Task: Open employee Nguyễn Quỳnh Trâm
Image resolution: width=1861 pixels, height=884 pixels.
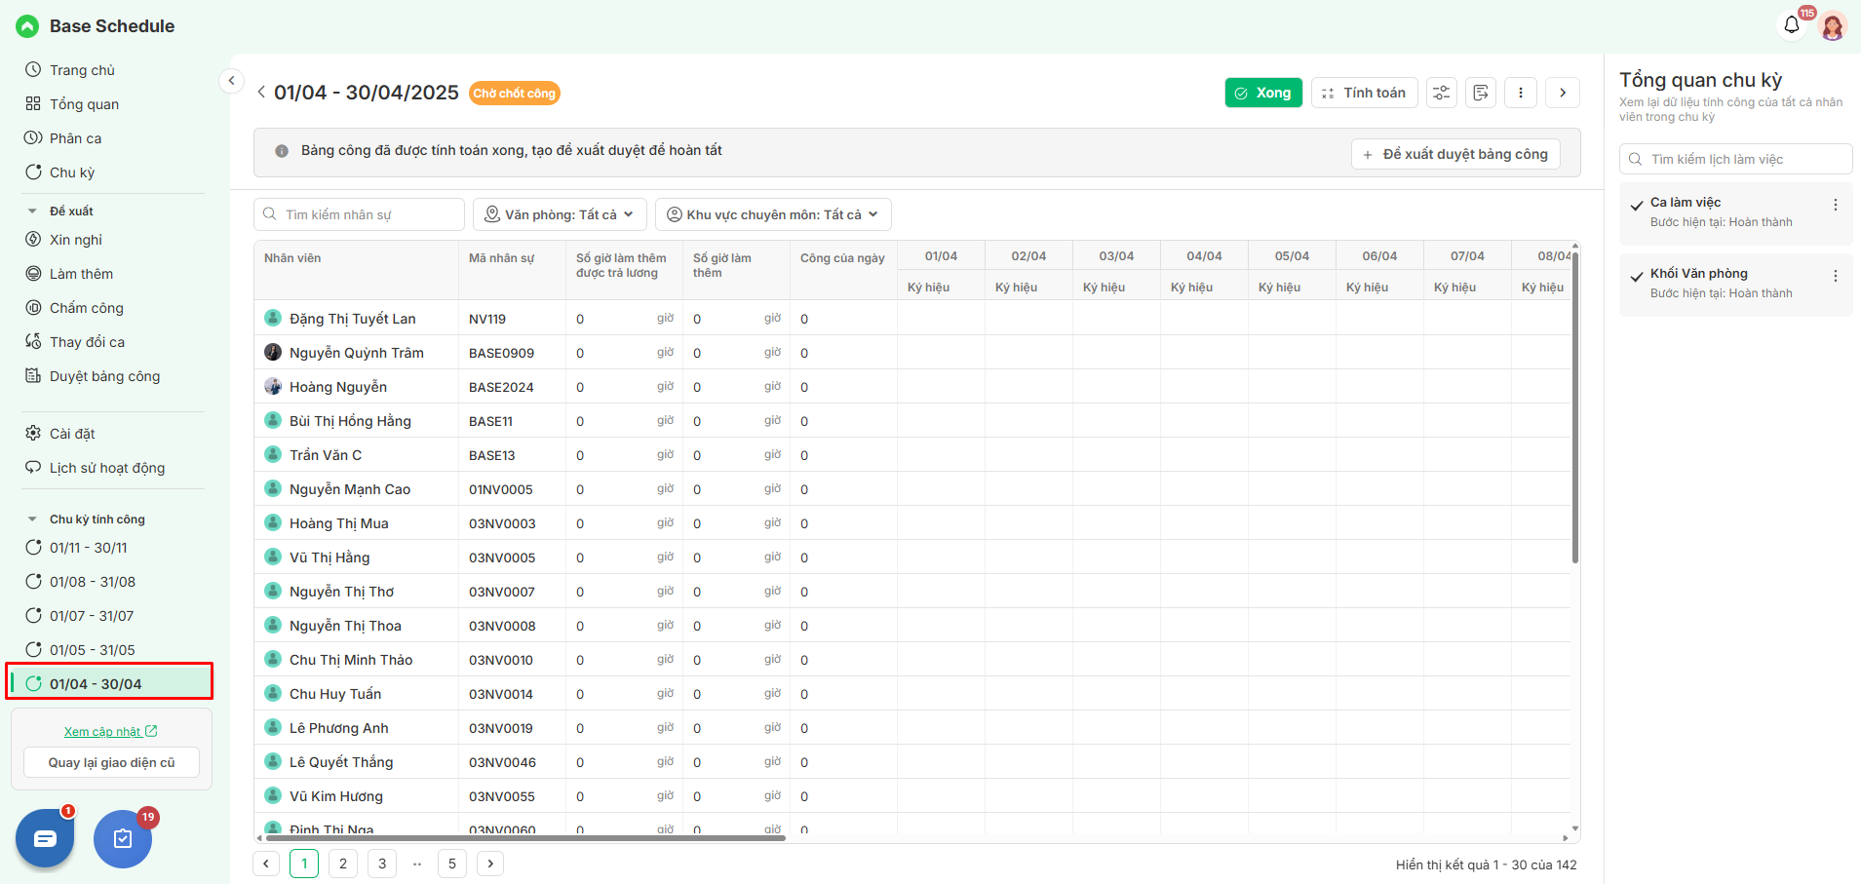Action: [x=356, y=353]
